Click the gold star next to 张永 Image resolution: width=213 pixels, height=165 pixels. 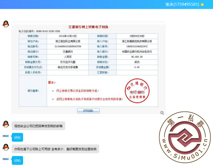pos(202,4)
